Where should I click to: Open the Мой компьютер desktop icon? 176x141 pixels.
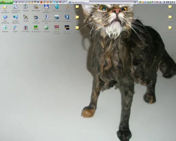pos(5,17)
